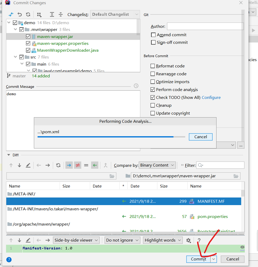
Task: Click the edit pencil icon in Diff toolbar
Action: tap(28, 165)
